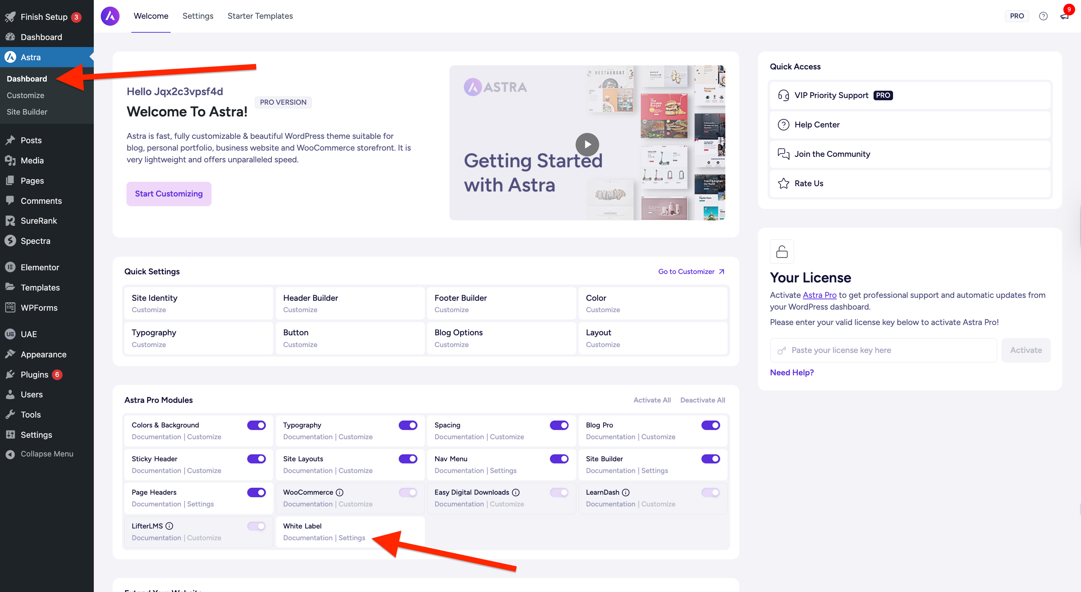Screen dimensions: 1081x592
Task: Click the Elementor sidebar icon
Action: pos(10,267)
